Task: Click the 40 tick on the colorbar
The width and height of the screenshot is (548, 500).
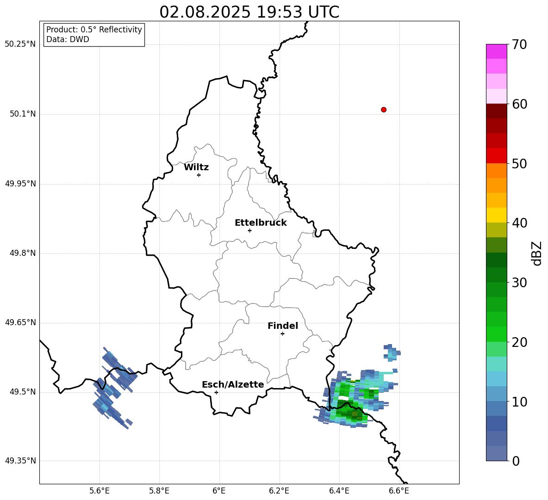Action: point(519,223)
